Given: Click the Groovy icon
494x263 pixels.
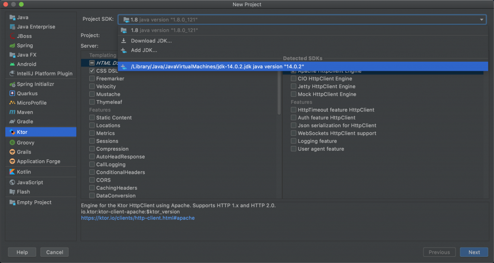Looking at the screenshot, I should (12, 143).
